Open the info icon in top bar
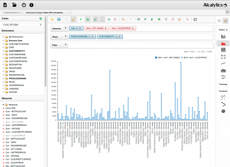 [32, 5]
